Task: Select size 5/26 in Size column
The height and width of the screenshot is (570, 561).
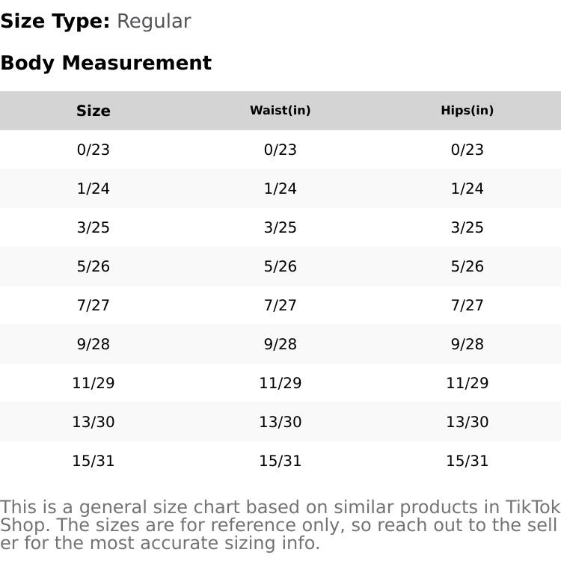Action: pyautogui.click(x=93, y=266)
